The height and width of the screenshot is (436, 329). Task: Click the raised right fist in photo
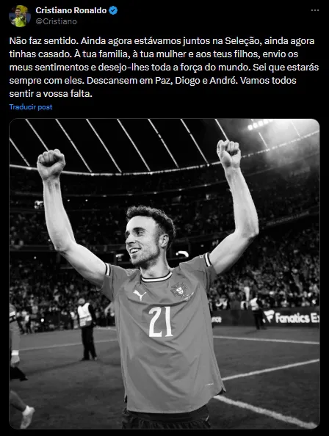pyautogui.click(x=228, y=153)
